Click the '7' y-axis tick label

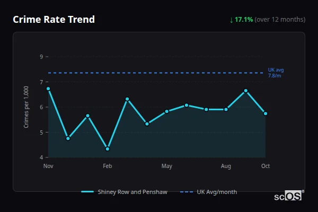click(41, 82)
